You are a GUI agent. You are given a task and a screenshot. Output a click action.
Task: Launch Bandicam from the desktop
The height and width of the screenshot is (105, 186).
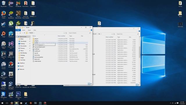click(11, 65)
